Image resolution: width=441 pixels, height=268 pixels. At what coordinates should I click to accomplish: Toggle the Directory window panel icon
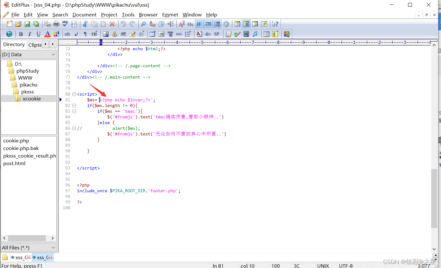pyautogui.click(x=246, y=24)
